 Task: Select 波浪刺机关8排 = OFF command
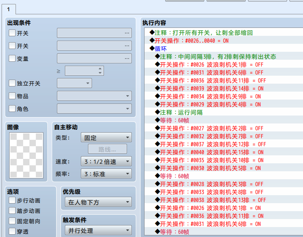tap(224, 192)
